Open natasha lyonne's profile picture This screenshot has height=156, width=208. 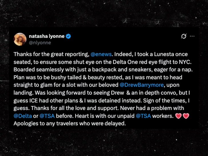(x=20, y=39)
